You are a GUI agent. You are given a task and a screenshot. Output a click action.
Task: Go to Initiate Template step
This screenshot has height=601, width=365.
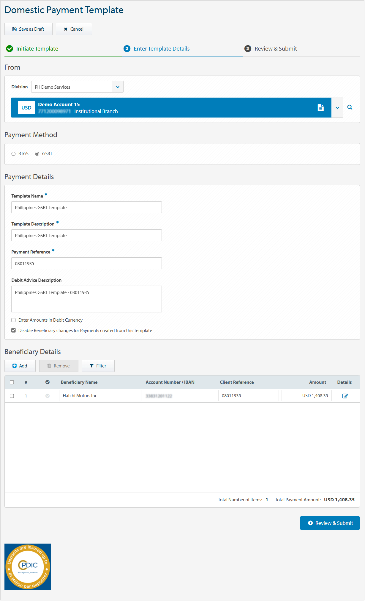(x=37, y=49)
